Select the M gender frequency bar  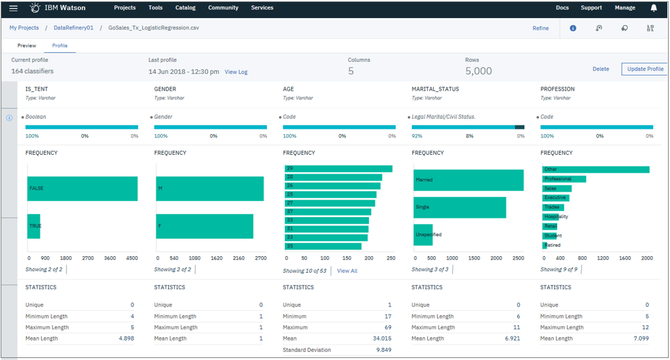pos(210,189)
